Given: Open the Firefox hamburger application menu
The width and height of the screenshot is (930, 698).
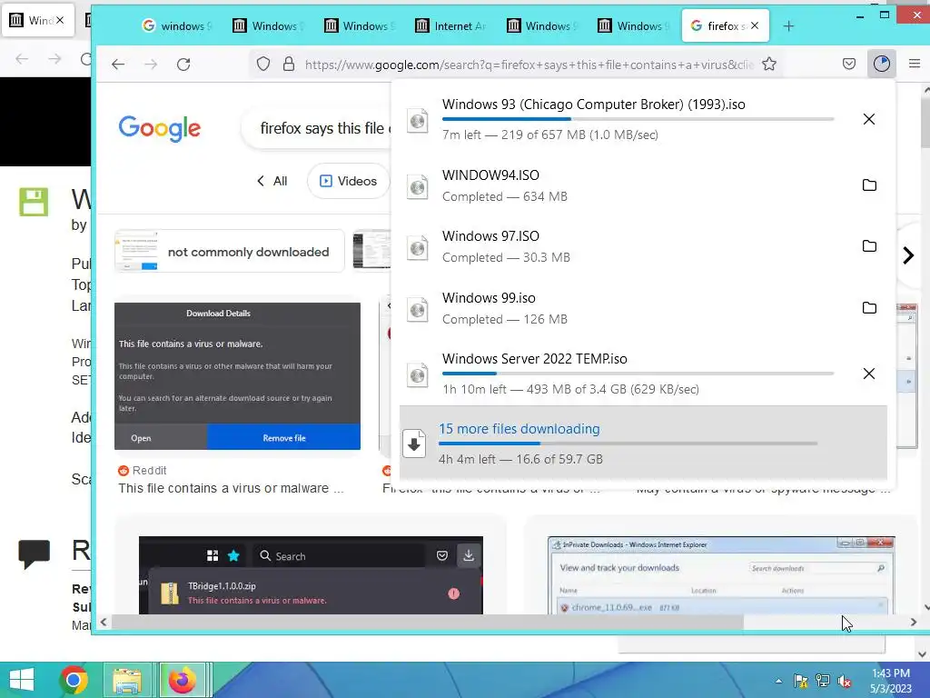Looking at the screenshot, I should (x=915, y=64).
